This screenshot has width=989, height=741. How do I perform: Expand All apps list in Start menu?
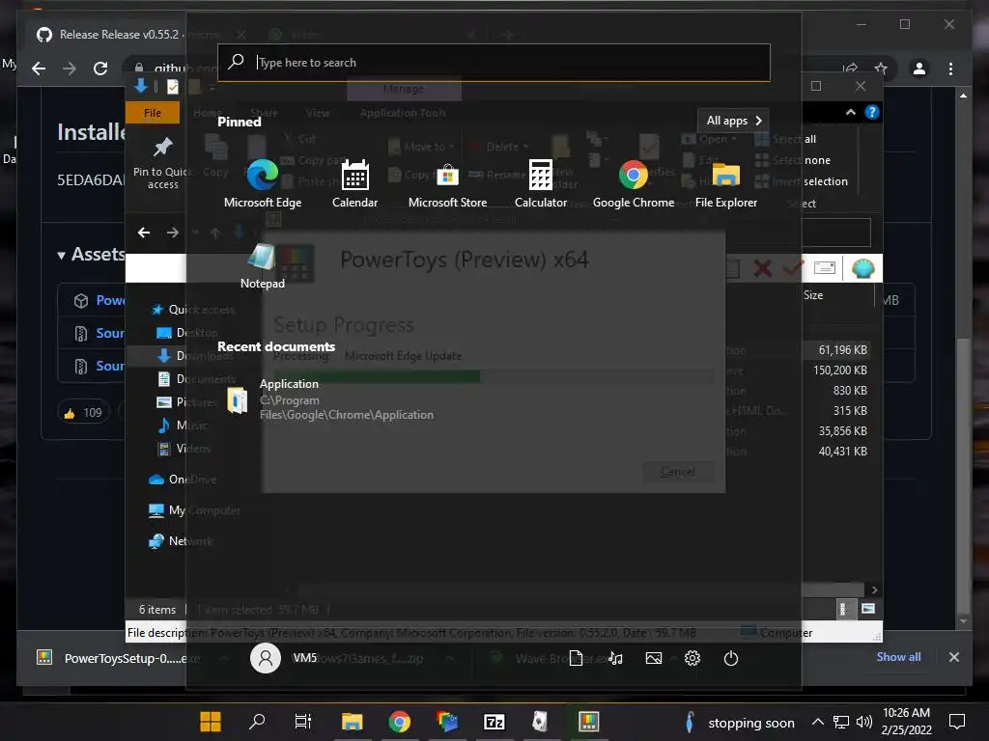pos(734,121)
